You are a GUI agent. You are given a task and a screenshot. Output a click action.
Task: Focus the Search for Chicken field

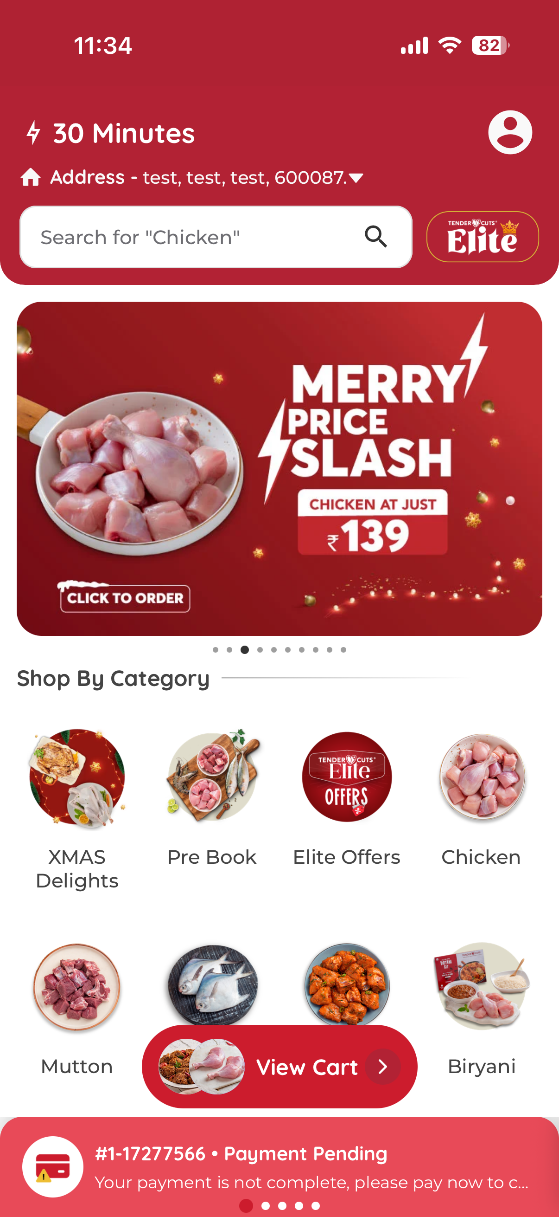(x=216, y=237)
